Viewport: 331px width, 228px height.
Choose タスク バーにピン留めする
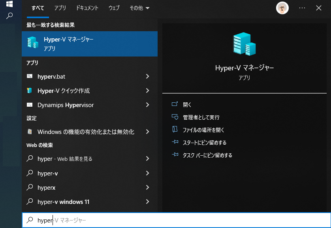(207, 155)
